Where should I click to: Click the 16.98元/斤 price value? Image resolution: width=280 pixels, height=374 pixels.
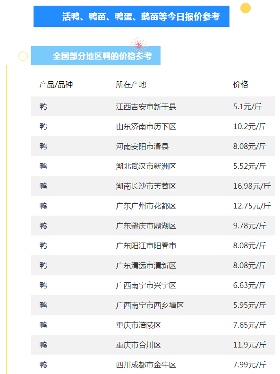252,186
